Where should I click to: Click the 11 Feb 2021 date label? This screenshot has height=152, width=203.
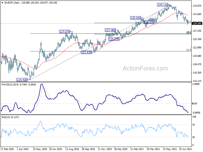(x=137, y=149)
